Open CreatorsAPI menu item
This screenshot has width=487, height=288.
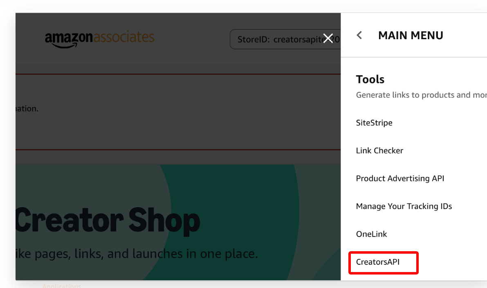378,262
